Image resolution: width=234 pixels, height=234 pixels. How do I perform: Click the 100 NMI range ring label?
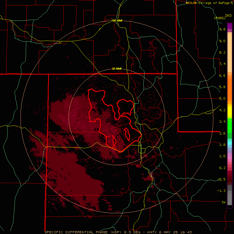click(117, 21)
